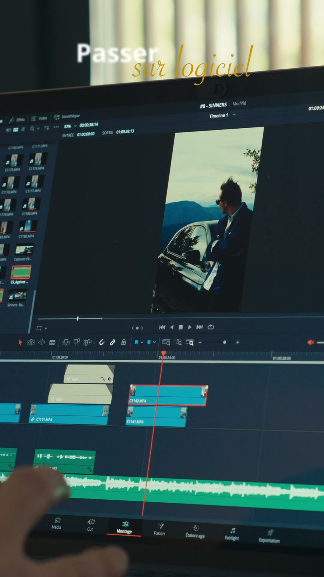Select the C1174.MP4 media thumbnail

[38, 159]
